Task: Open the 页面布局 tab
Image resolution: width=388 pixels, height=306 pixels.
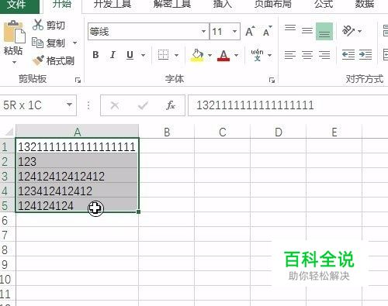Action: [x=273, y=4]
